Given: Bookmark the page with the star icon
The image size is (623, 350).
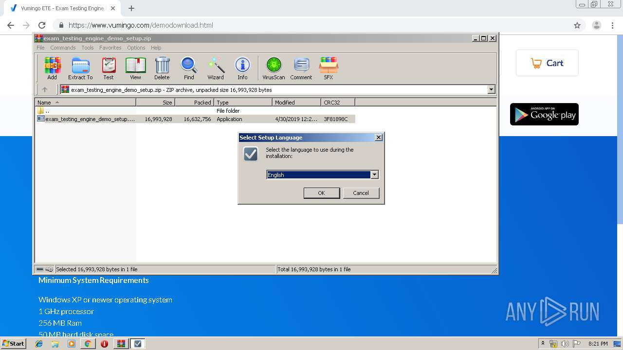Looking at the screenshot, I should [577, 25].
